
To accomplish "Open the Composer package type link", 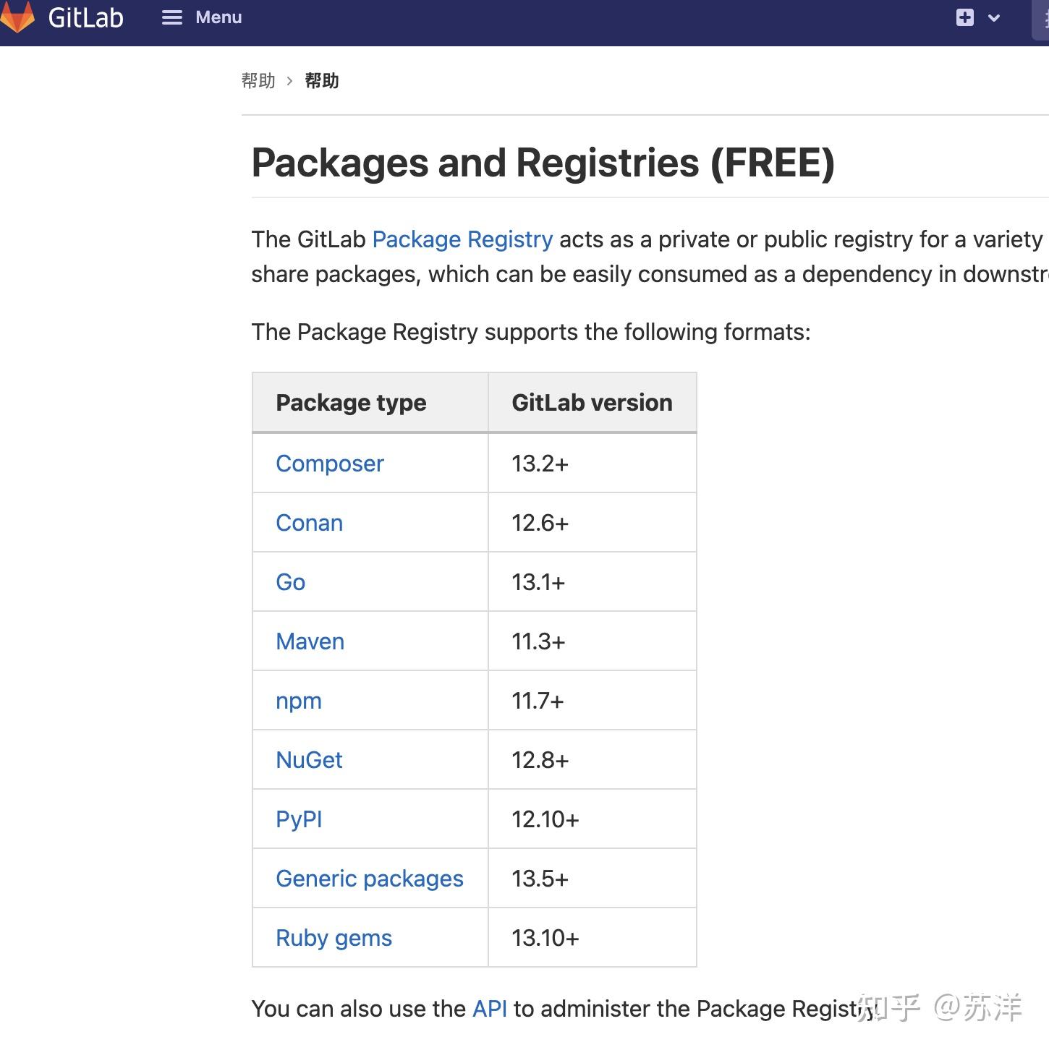I will (x=329, y=464).
